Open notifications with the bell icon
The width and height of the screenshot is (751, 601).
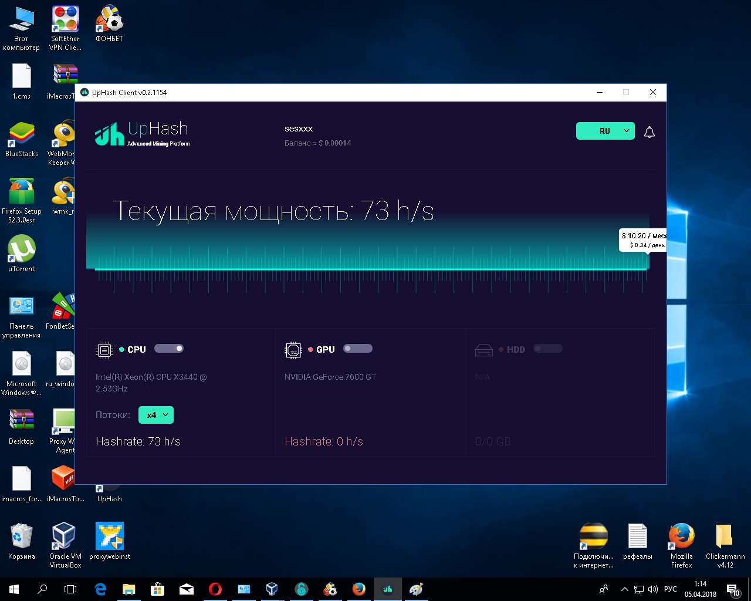pyautogui.click(x=649, y=132)
